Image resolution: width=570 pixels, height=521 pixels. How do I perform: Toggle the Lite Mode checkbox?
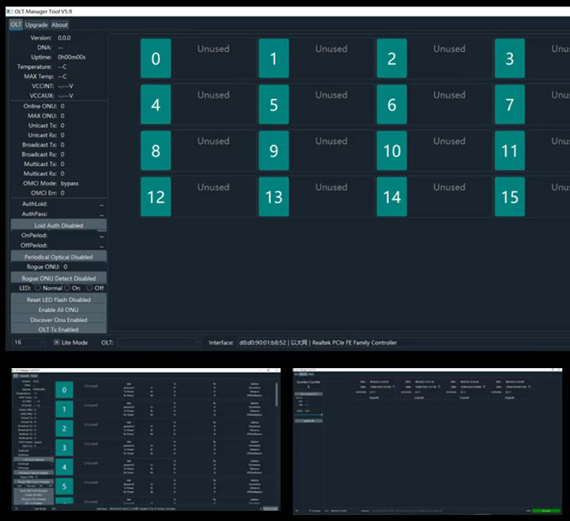(57, 342)
